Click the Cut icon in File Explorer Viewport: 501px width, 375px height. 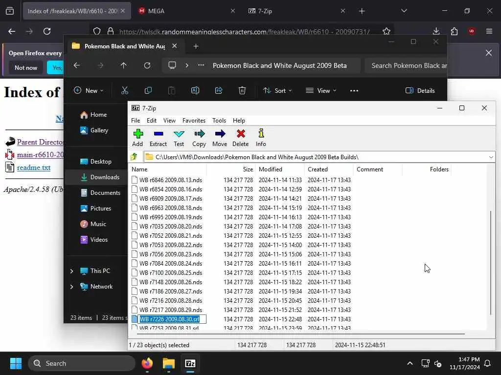125,90
